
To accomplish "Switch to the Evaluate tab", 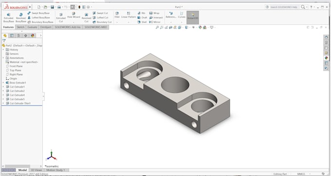I will click(x=32, y=27).
